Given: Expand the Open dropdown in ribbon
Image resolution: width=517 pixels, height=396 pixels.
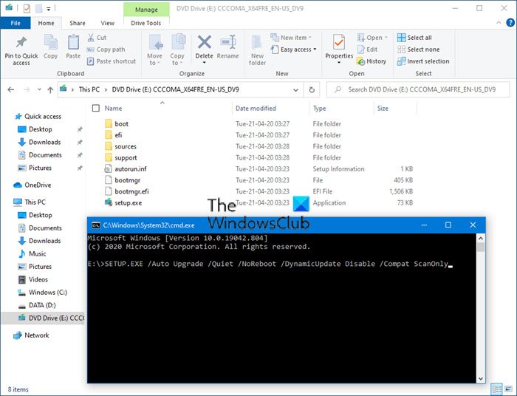Looking at the screenshot, I should [386, 38].
